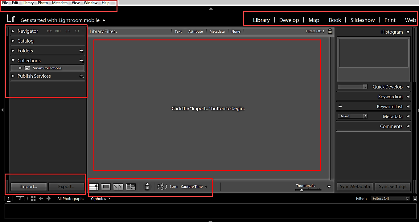Click the Lr Lightroom logo
The width and height of the screenshot is (419, 222).
pos(11,19)
